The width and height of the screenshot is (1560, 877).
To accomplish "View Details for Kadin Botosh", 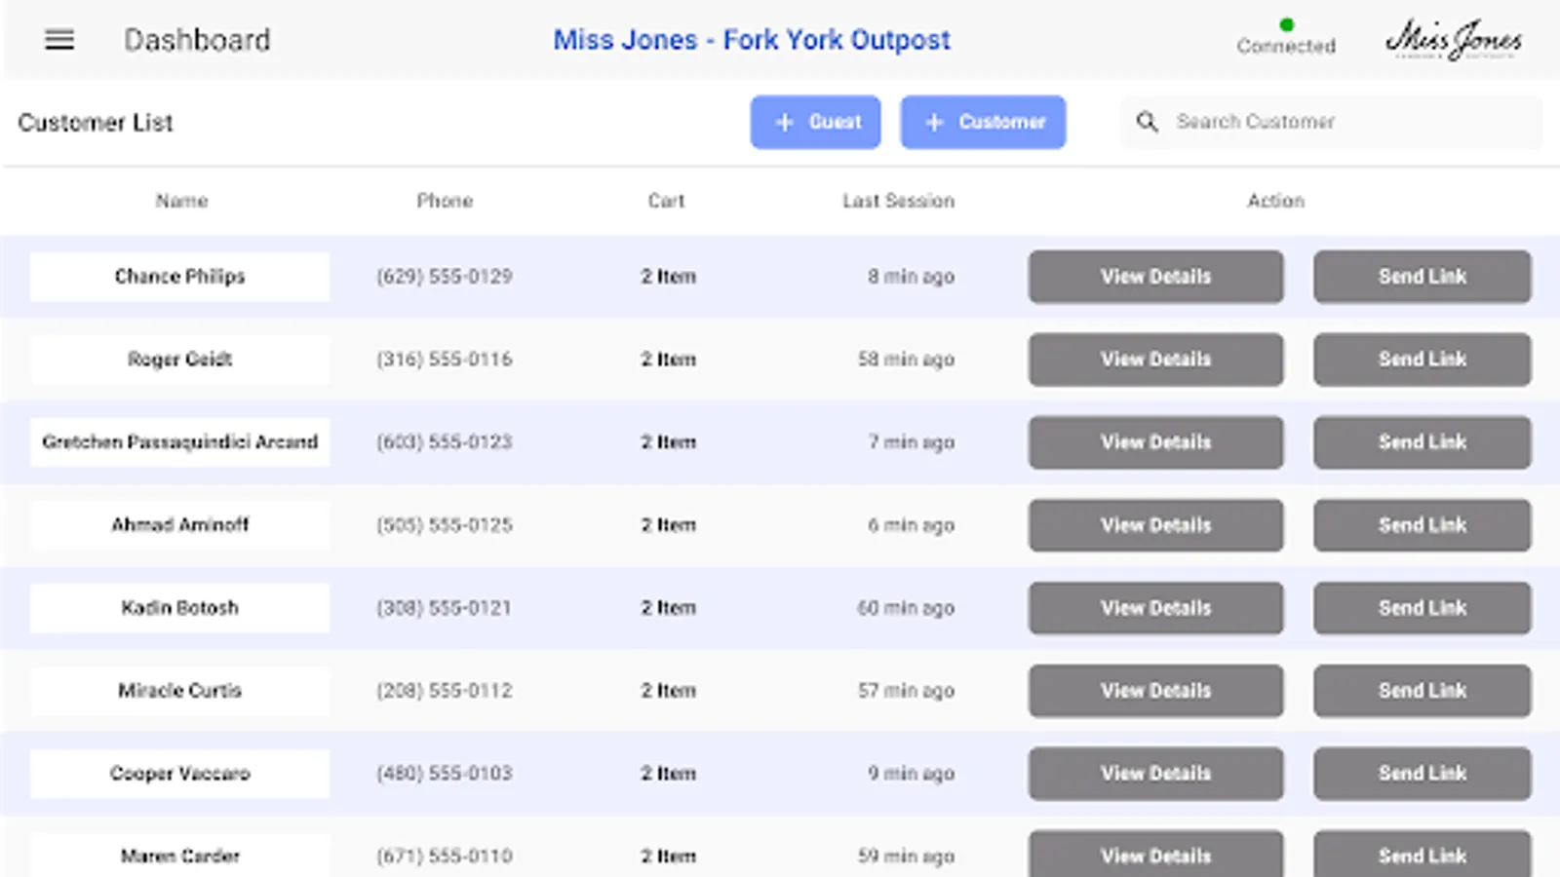I will coord(1155,608).
